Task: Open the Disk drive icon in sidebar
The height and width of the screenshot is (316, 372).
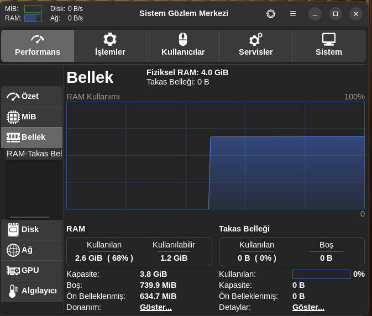Action: click(13, 229)
